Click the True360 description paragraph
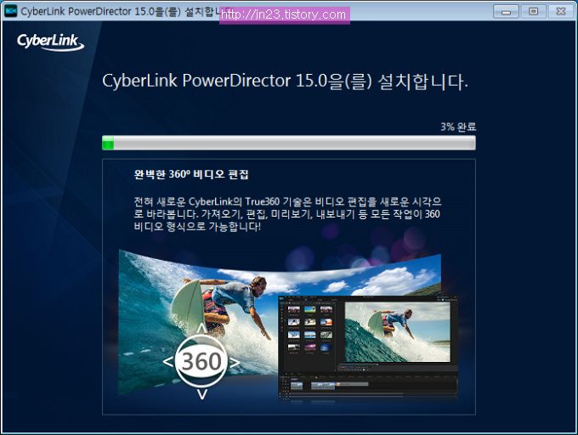Screen dimensions: 578x435 coord(287,214)
